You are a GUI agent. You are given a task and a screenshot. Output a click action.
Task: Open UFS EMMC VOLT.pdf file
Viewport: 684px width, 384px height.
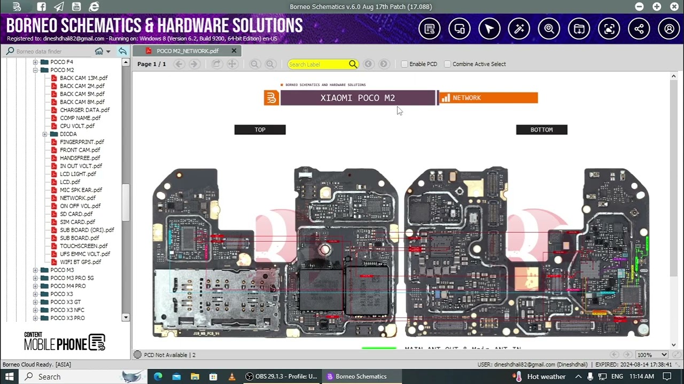click(x=85, y=254)
